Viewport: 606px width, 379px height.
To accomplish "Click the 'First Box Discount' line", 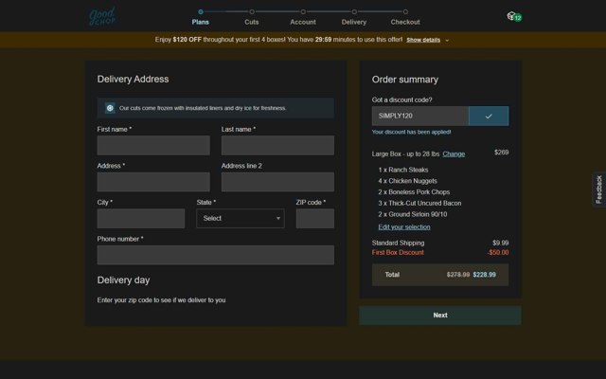I will [x=398, y=253].
